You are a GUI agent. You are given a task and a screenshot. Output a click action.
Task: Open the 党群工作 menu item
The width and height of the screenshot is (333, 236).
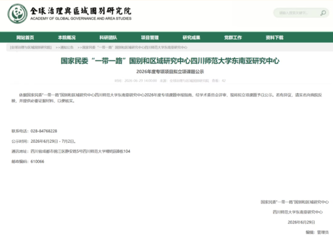(x=233, y=38)
